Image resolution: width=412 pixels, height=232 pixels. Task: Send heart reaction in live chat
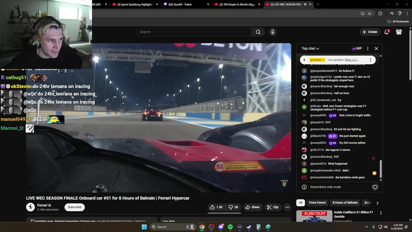coord(375,187)
